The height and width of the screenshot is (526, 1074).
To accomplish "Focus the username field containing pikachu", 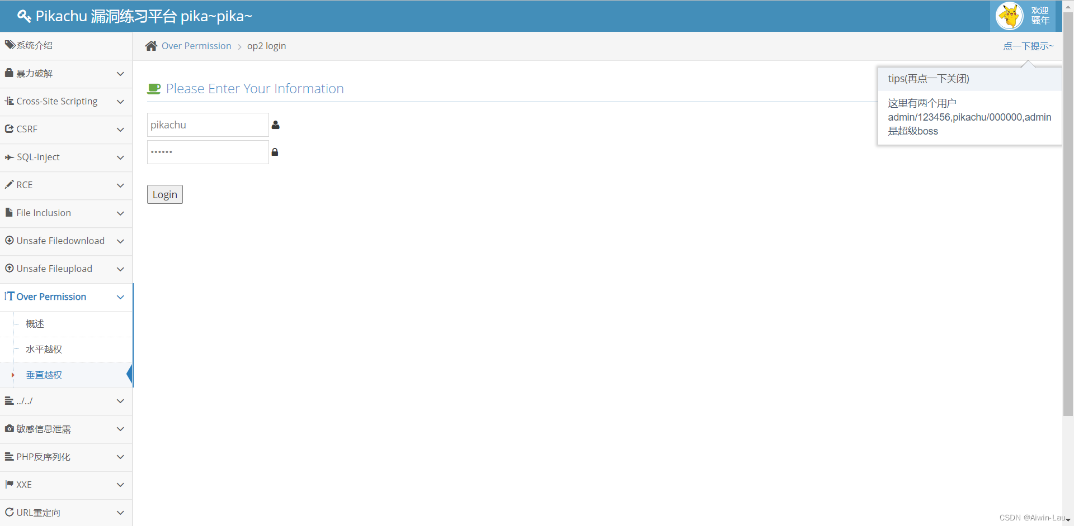I will 208,125.
